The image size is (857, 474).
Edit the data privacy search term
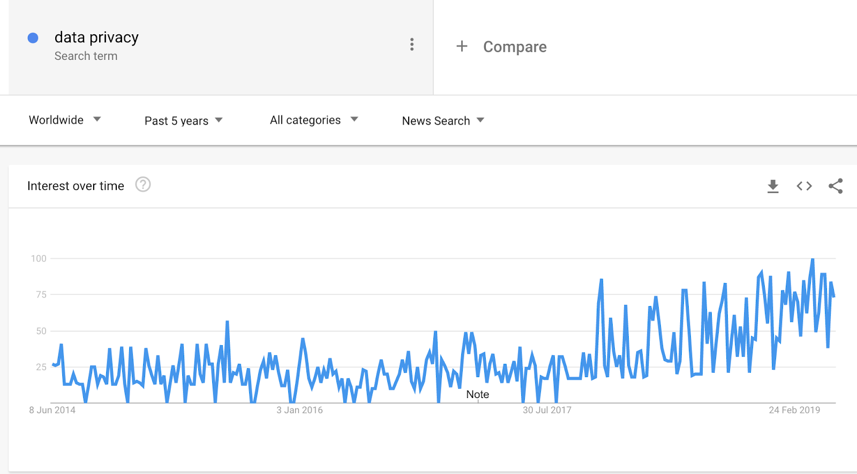coord(96,37)
